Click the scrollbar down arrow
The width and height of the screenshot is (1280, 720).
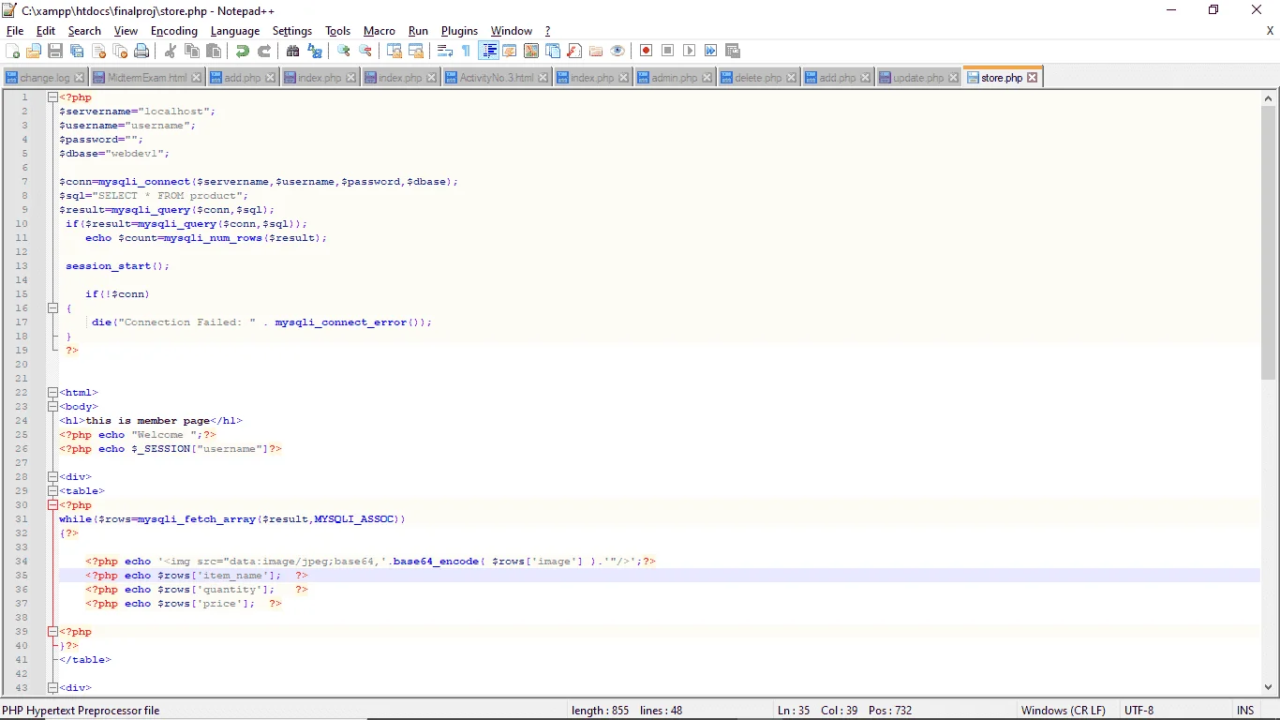click(1269, 687)
